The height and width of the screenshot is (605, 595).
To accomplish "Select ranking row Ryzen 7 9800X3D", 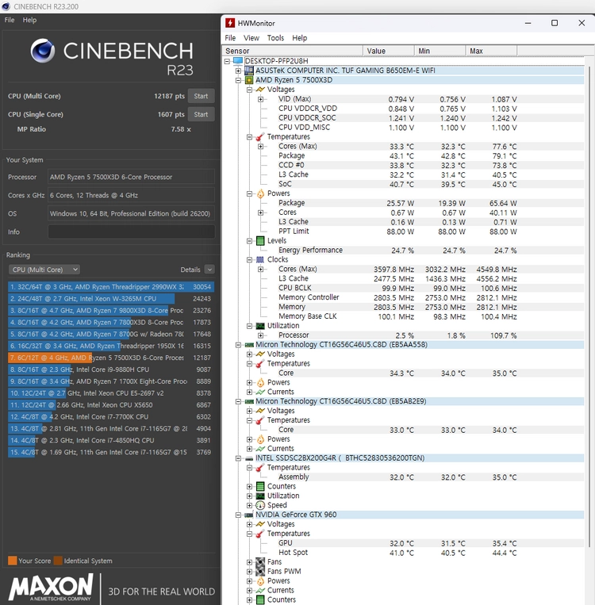I will coord(111,311).
